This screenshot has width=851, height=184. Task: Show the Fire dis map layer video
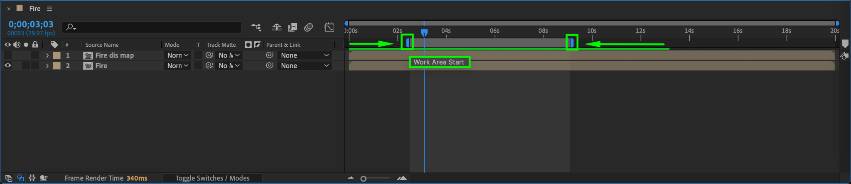(7, 55)
